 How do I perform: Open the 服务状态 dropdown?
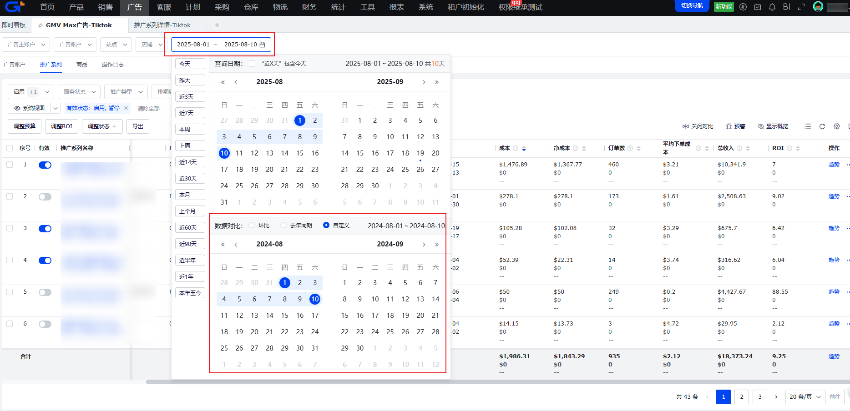[x=79, y=92]
